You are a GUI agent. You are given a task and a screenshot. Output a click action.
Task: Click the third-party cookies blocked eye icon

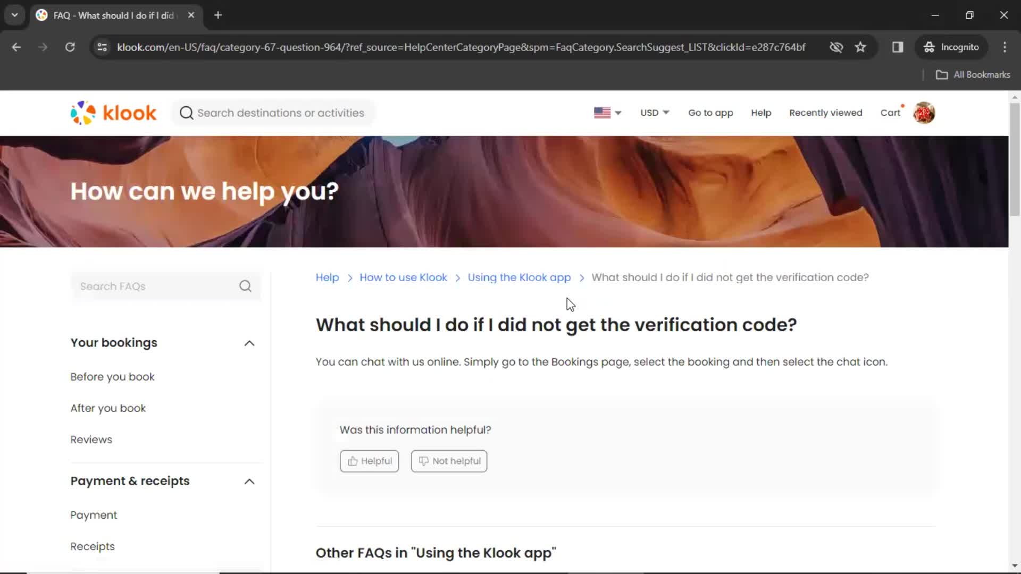tap(836, 47)
